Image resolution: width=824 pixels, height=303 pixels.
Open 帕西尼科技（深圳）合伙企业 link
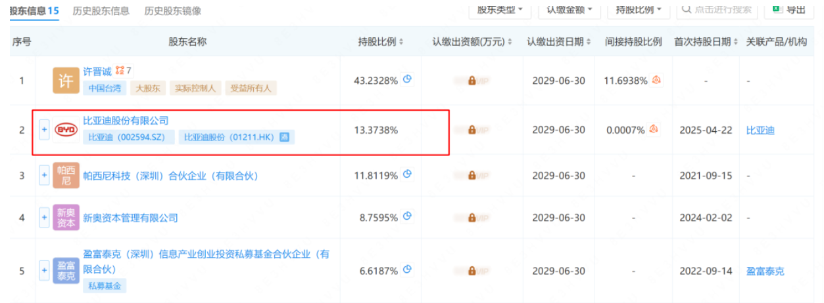coord(171,176)
